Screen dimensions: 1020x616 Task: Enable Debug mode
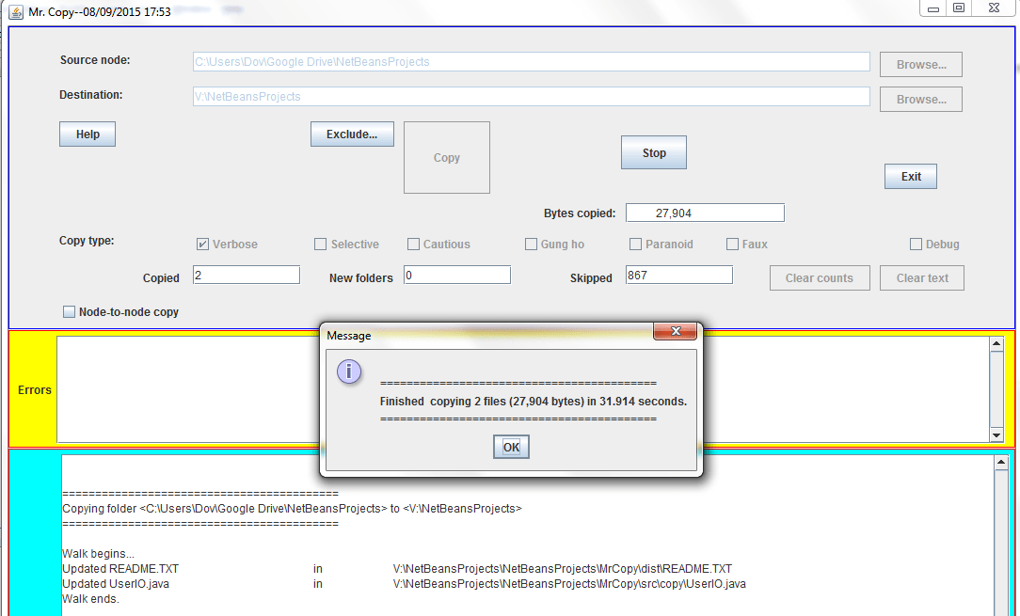tap(914, 244)
